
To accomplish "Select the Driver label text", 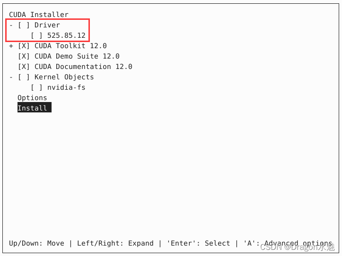I will (x=47, y=25).
